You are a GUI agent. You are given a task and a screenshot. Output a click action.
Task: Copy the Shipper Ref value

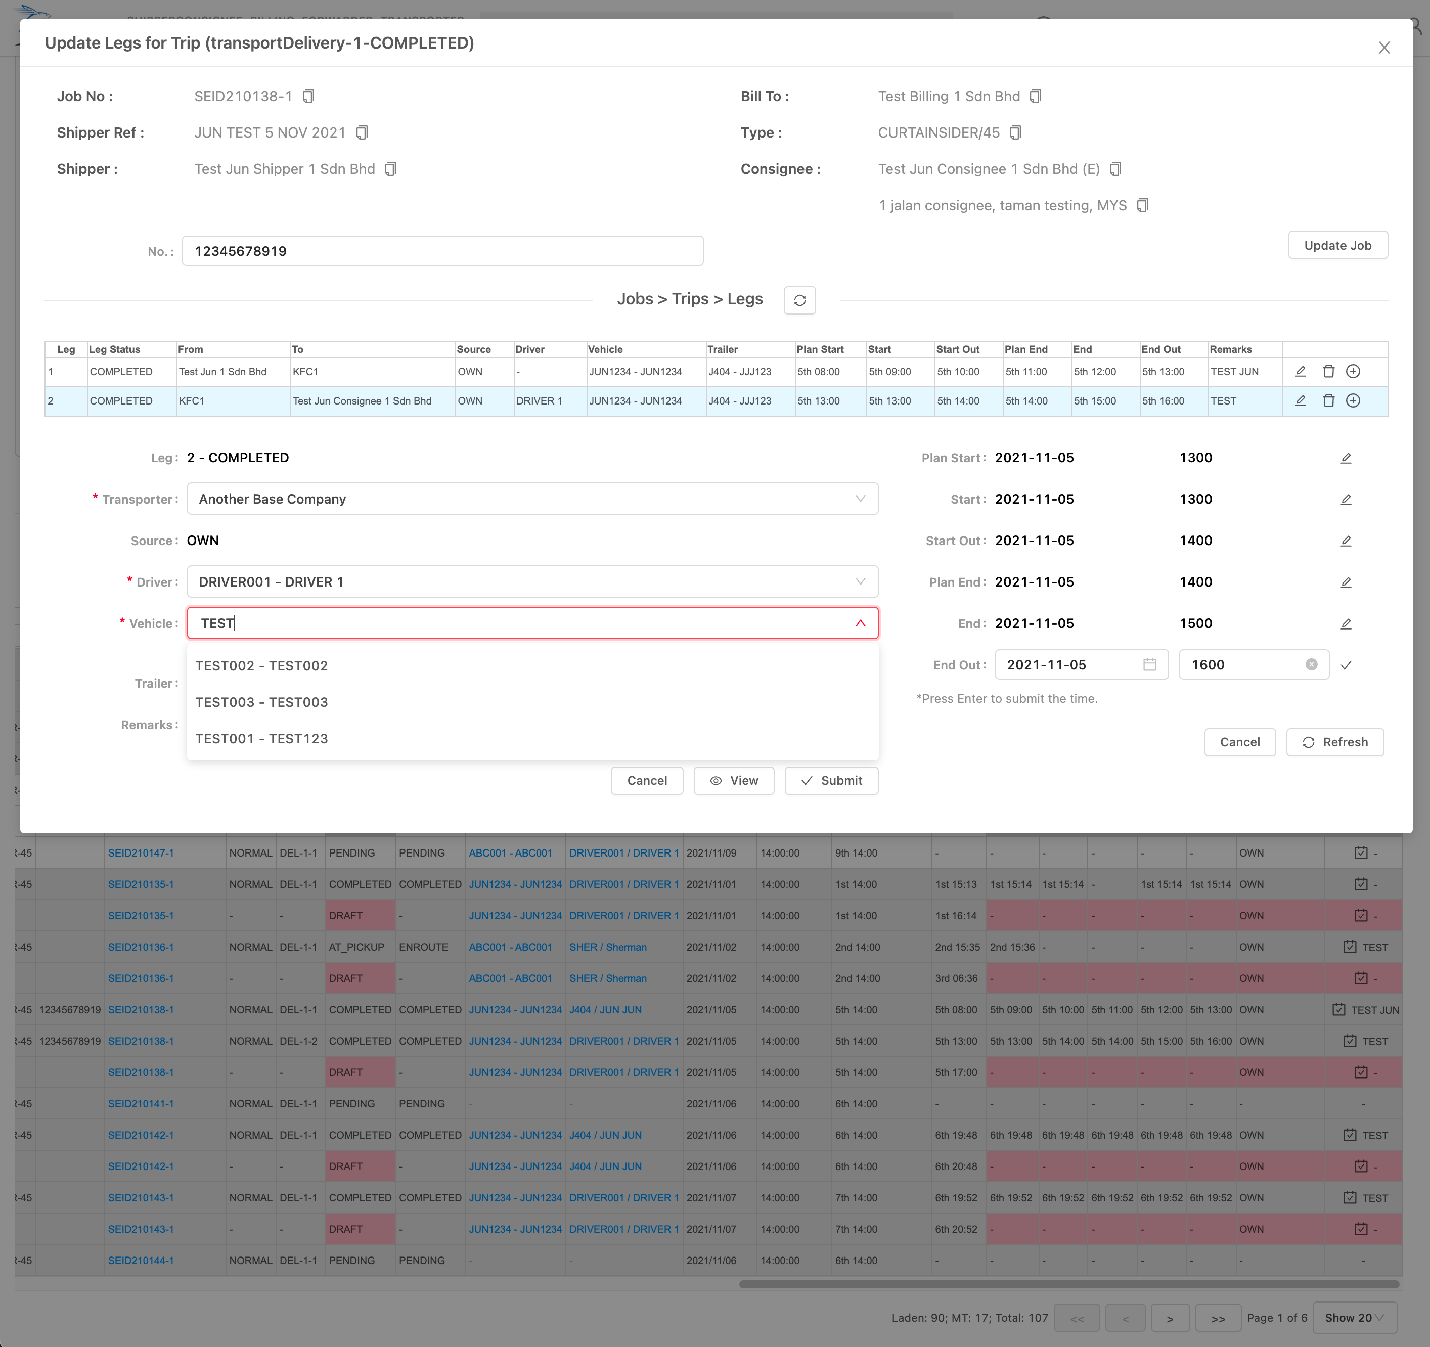coord(362,132)
